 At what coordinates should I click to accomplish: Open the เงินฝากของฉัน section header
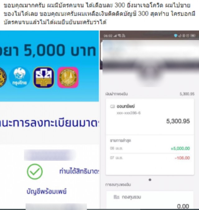[x=116, y=94]
